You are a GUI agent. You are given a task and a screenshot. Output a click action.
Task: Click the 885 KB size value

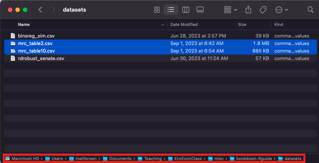point(261,51)
